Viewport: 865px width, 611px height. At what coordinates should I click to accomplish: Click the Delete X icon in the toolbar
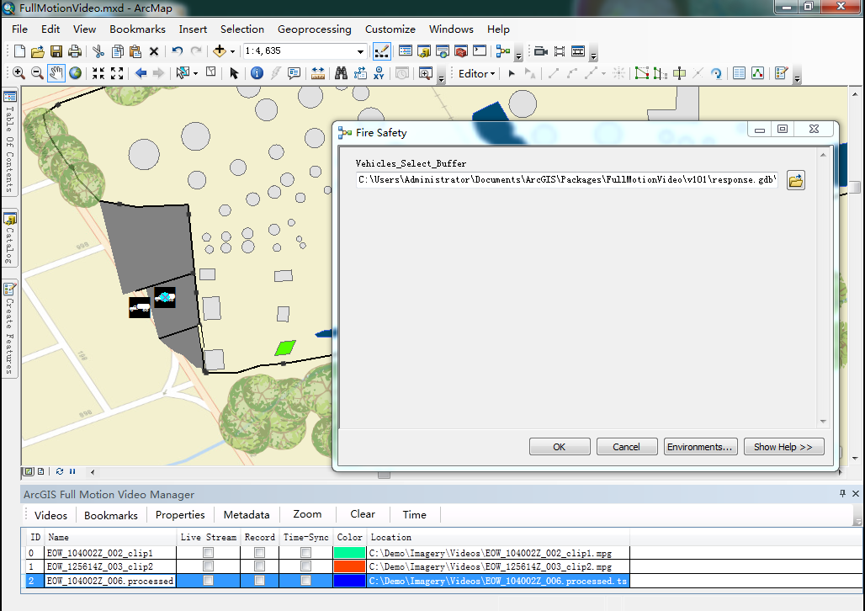click(x=154, y=51)
